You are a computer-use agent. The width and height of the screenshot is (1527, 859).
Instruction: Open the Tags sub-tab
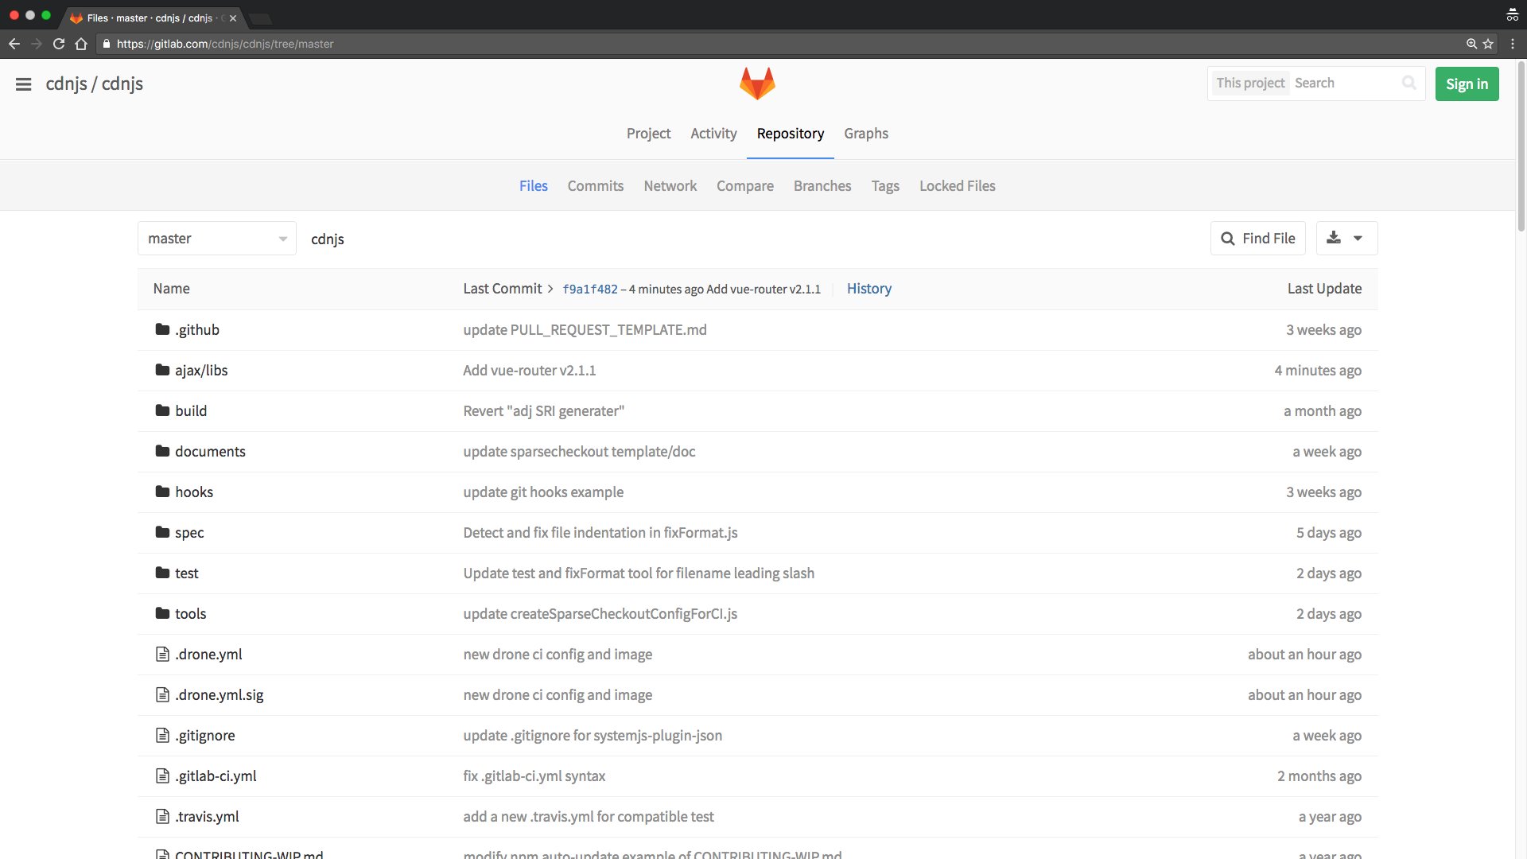click(885, 186)
